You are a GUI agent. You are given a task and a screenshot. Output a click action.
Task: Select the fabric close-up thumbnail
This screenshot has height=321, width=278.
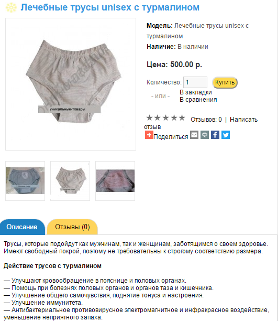(115, 181)
